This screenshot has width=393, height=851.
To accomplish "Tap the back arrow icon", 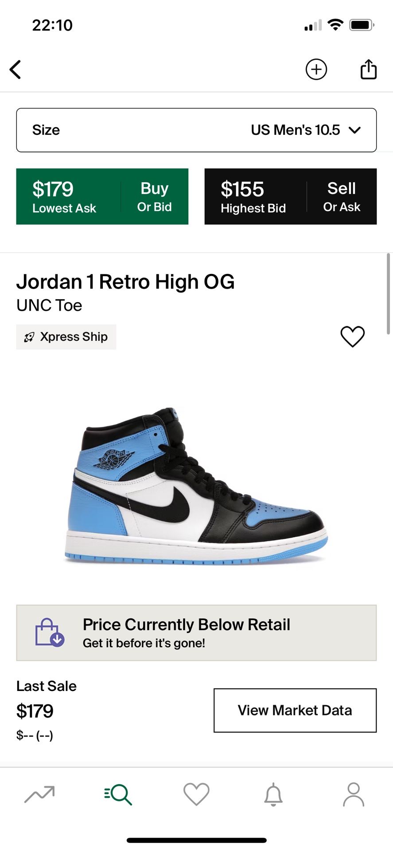I will coord(16,70).
